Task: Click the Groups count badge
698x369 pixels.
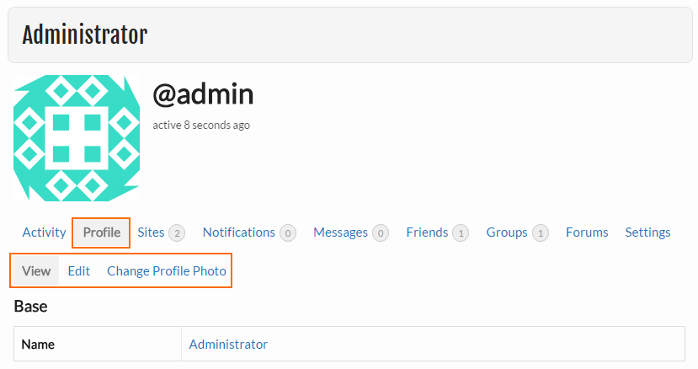Action: (x=541, y=233)
